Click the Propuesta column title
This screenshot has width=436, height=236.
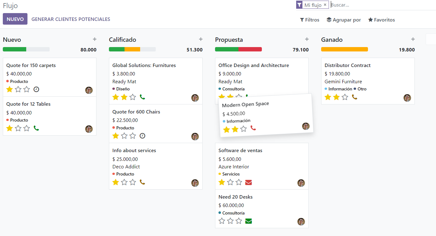point(229,40)
